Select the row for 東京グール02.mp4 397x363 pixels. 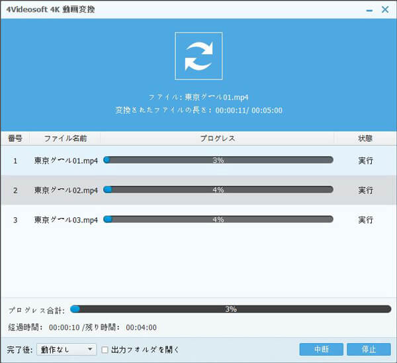pos(66,190)
